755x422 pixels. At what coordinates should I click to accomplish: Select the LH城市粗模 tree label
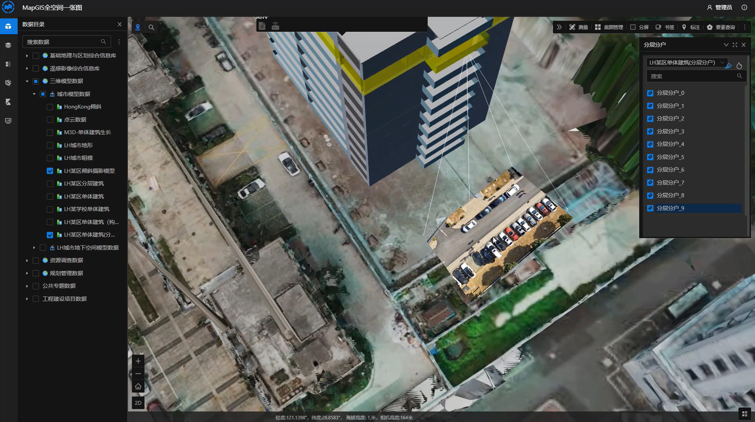click(78, 158)
